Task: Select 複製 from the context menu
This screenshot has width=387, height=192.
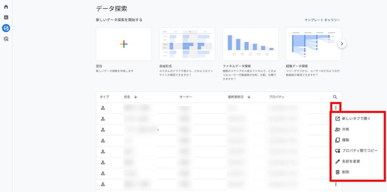Action: [345, 140]
